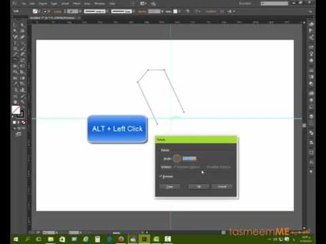The width and height of the screenshot is (326, 244).
Task: Open the Opacity dropdown arrow
Action: click(162, 12)
